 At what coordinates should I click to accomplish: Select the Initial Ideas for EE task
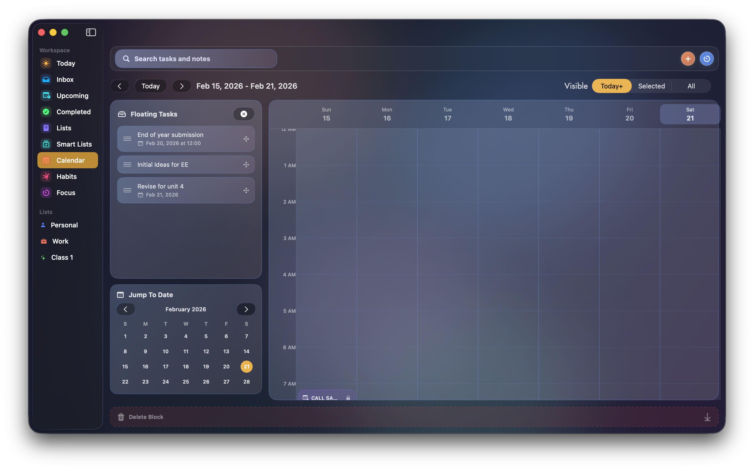pos(186,164)
